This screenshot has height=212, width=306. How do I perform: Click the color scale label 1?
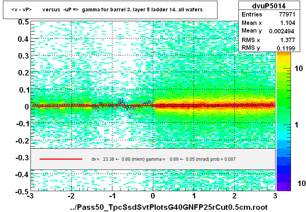[296, 125]
